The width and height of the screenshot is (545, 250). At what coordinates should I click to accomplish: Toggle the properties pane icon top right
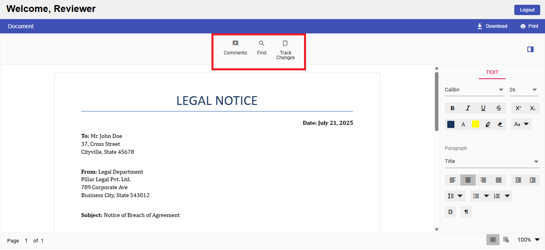click(530, 49)
